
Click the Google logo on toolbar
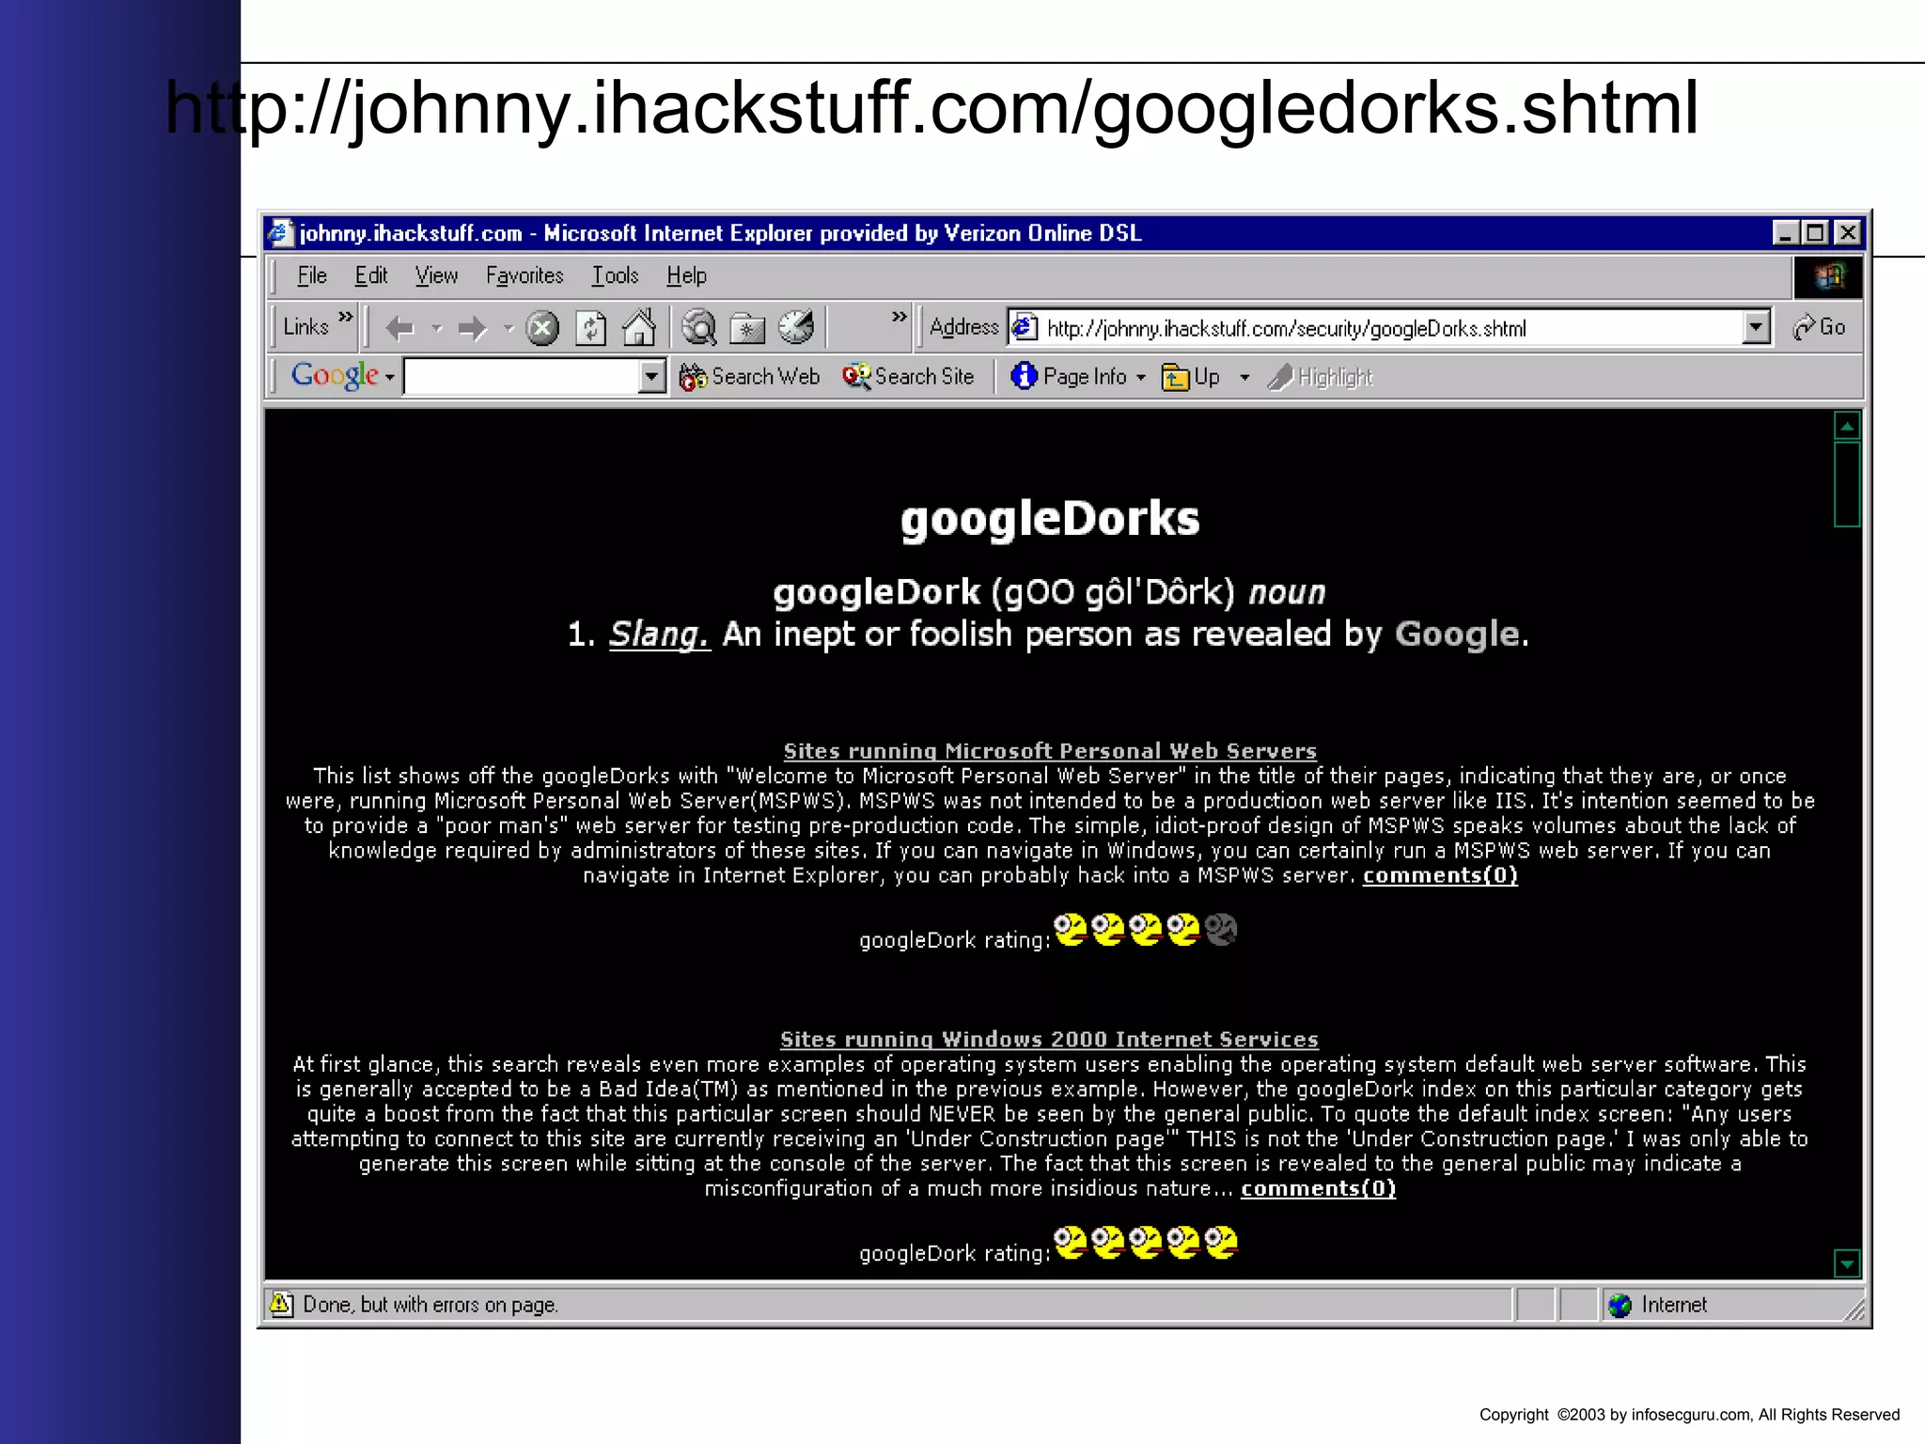point(334,376)
